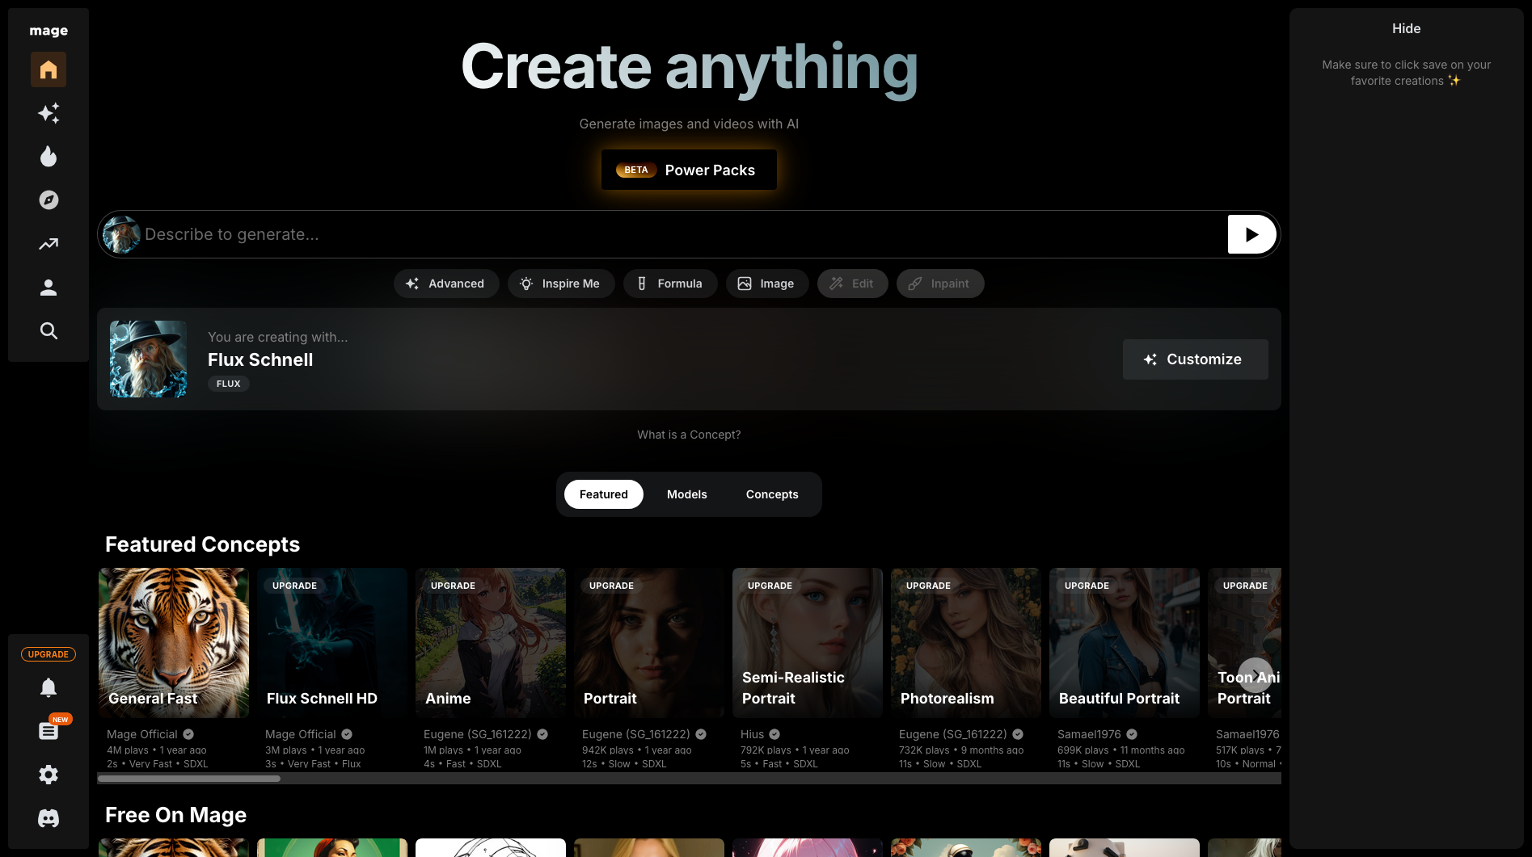Click the Free On Mage heading
This screenshot has height=857, width=1532.
(x=175, y=815)
